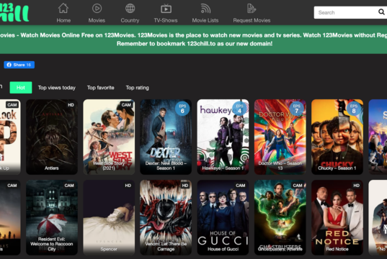Switch to Top favorite tab

pos(100,88)
